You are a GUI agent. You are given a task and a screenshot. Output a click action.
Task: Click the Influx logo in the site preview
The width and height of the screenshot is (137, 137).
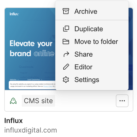coord(14,14)
